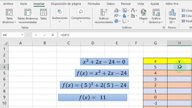Viewport: 192px width, 108px height.
Task: Open Insert Function with fx button
Action: click(x=53, y=35)
